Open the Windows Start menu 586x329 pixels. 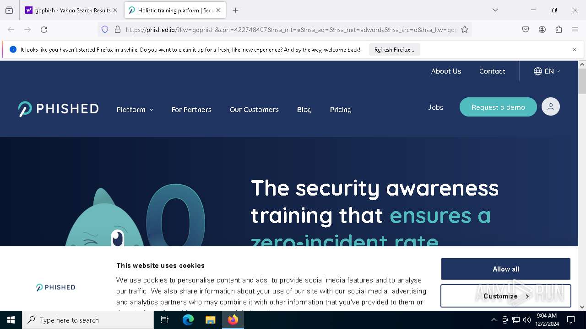click(11, 320)
